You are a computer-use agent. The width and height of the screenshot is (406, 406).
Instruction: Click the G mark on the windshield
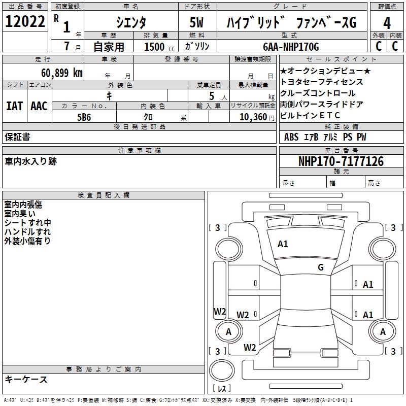click(x=320, y=267)
